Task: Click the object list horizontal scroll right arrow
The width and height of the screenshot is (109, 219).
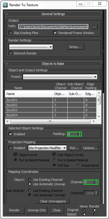Action: tap(94, 121)
